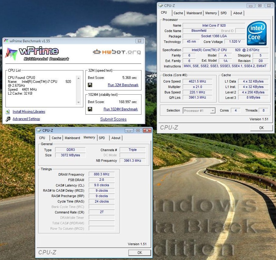Click the Level 3 cache 8 MBytes value

(253, 97)
